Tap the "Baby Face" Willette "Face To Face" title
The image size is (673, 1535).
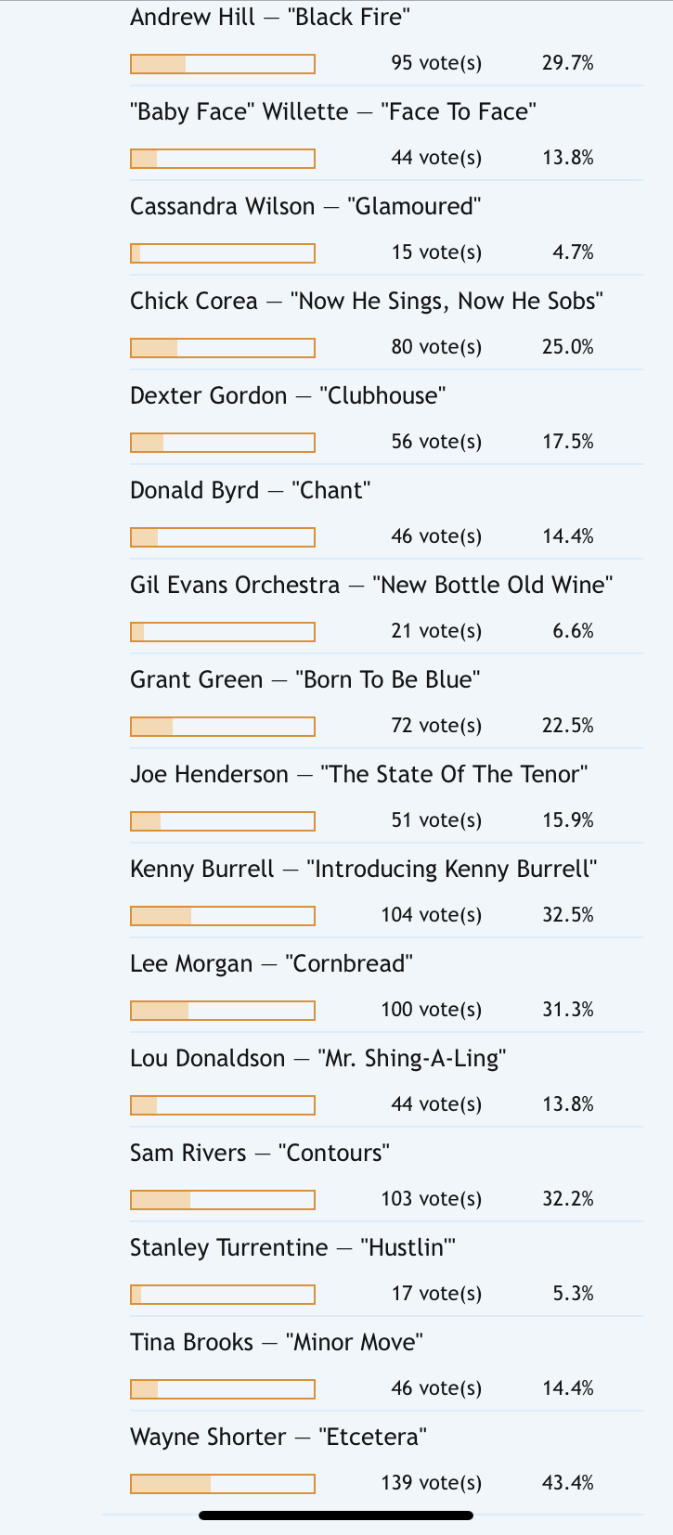coord(333,112)
